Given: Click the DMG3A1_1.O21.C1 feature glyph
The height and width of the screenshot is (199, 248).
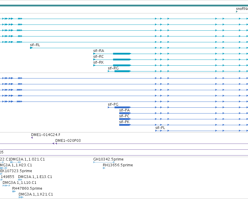Looking at the screenshot, I should click(x=15, y=162).
